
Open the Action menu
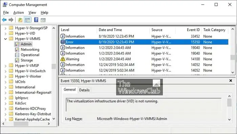pyautogui.click(x=18, y=13)
